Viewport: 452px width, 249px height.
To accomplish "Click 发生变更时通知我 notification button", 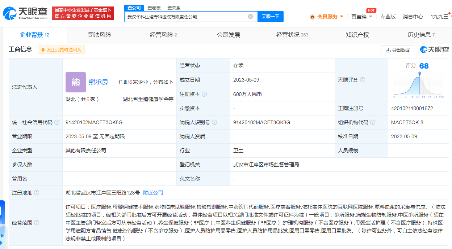I will [61, 50].
